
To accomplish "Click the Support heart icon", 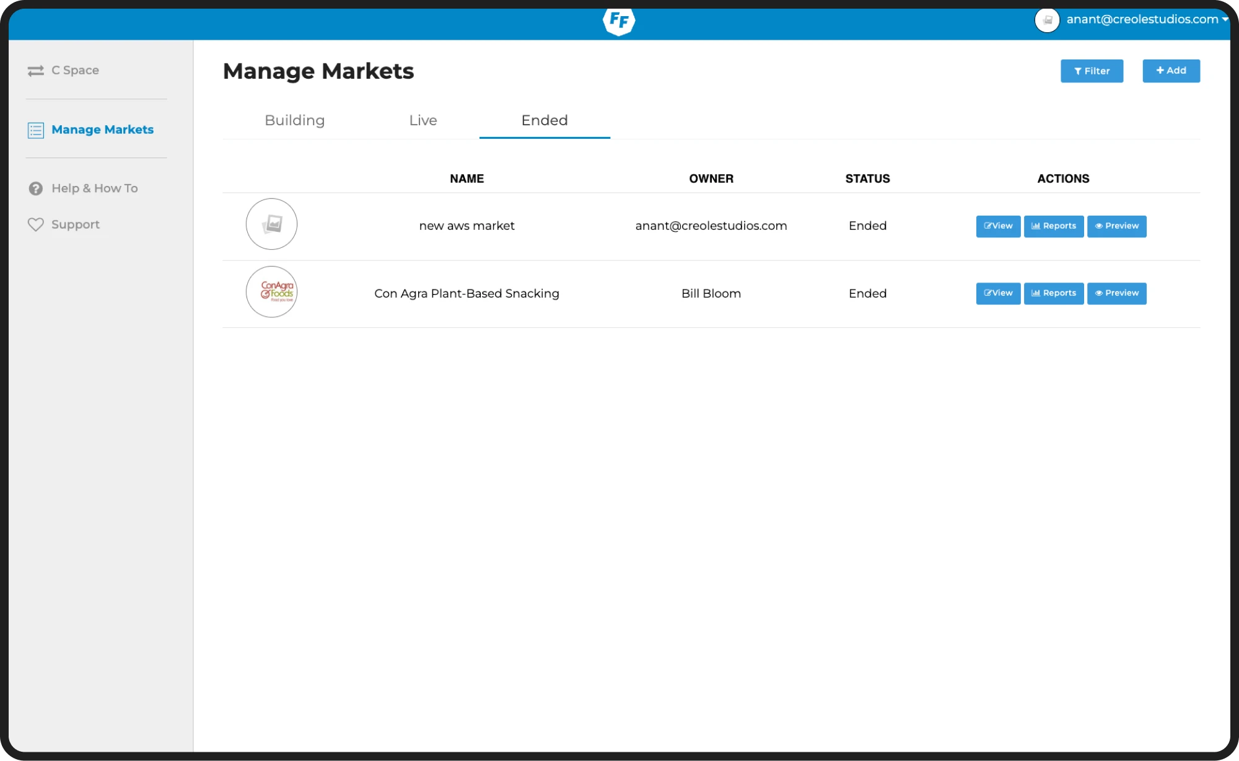I will [x=36, y=224].
